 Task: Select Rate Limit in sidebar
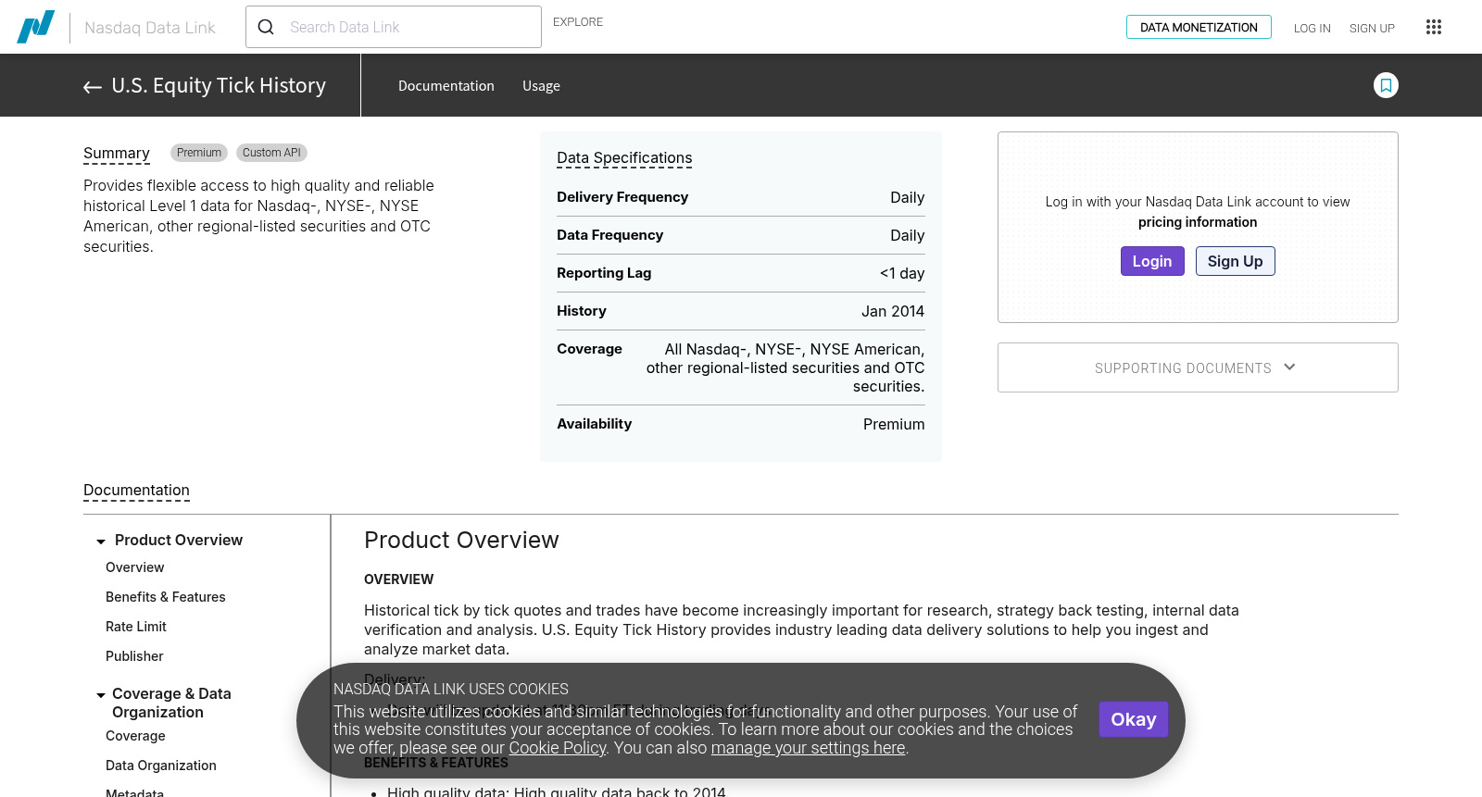[136, 627]
